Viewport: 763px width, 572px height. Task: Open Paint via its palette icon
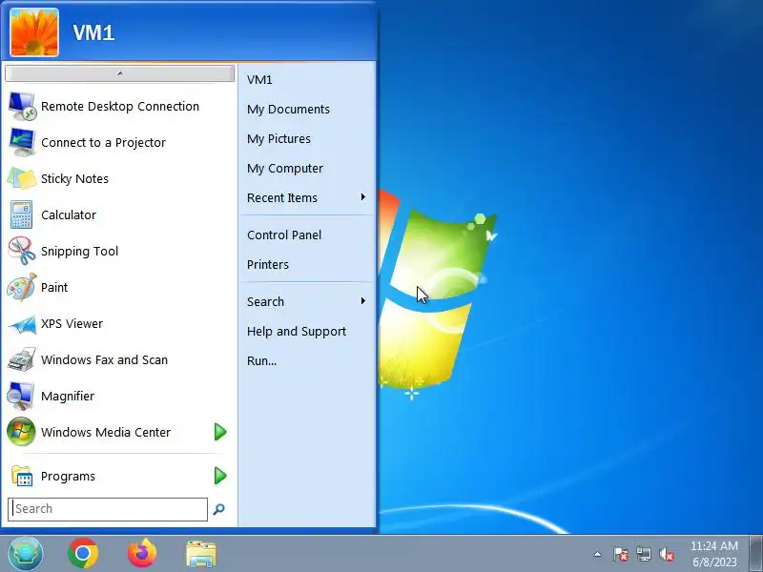click(22, 287)
